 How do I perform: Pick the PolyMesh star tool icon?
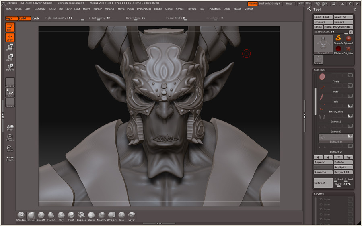(x=348, y=49)
